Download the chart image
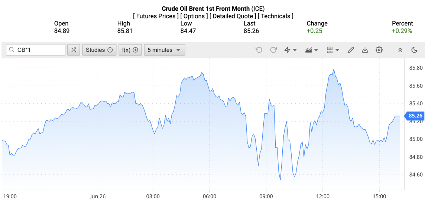 pyautogui.click(x=365, y=50)
